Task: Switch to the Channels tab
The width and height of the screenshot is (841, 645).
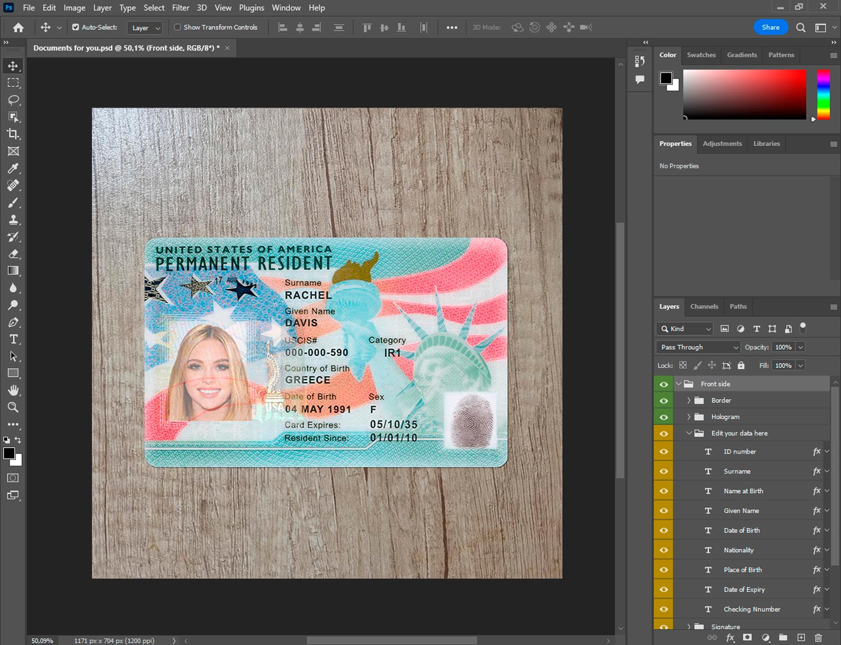Action: pos(704,307)
